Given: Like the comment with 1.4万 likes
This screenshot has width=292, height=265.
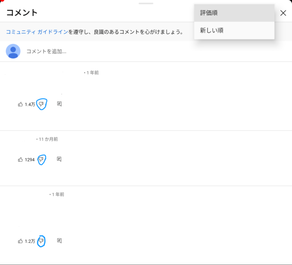Looking at the screenshot, I should coord(20,104).
